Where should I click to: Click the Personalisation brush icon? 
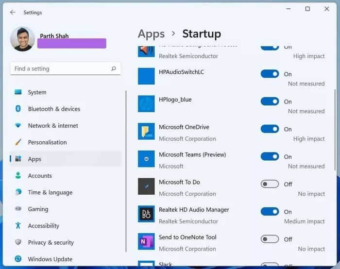coord(18,142)
